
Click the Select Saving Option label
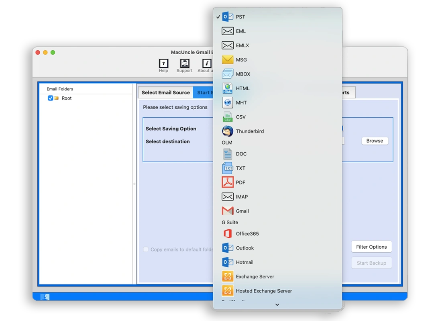pyautogui.click(x=171, y=129)
